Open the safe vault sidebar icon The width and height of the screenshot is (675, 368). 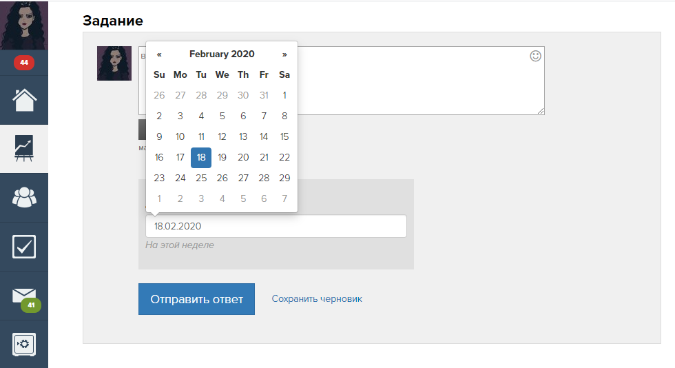pos(24,344)
